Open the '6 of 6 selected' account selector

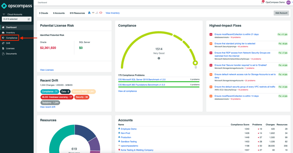pos(17,19)
